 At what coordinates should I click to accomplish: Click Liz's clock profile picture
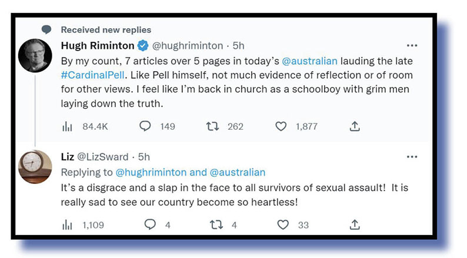pyautogui.click(x=36, y=167)
